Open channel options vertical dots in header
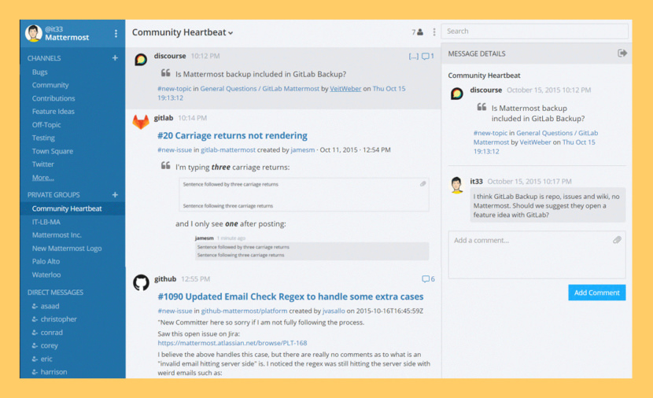This screenshot has height=398, width=653. pyautogui.click(x=434, y=32)
